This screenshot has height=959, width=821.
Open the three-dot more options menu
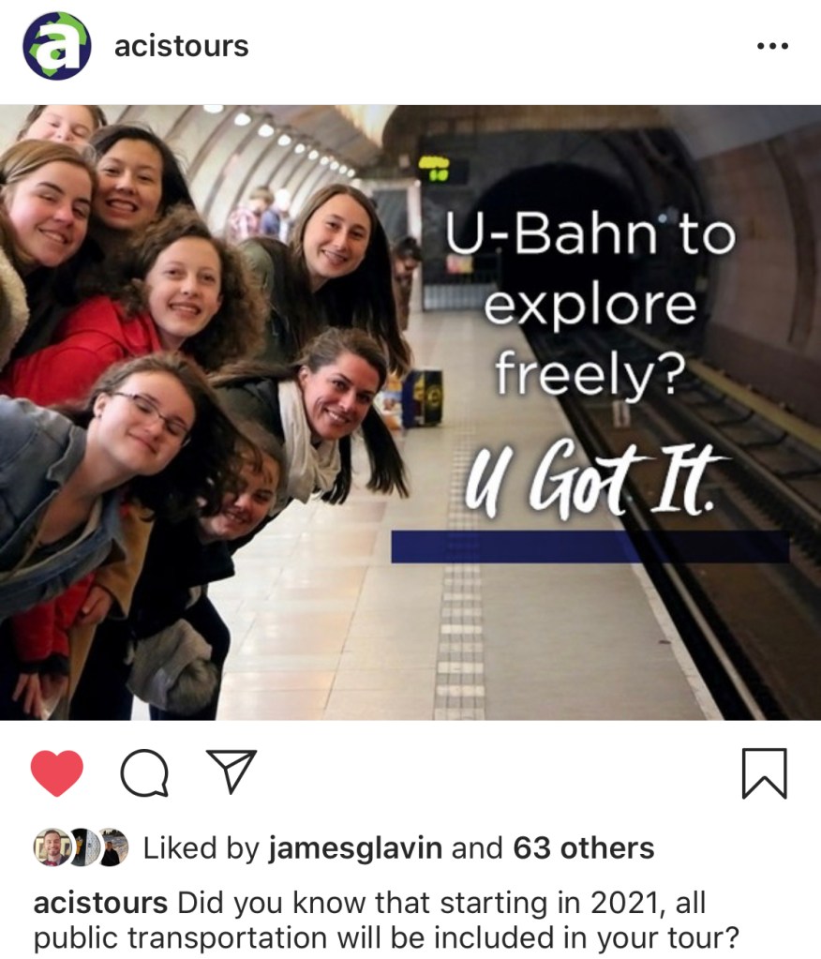pos(772,46)
